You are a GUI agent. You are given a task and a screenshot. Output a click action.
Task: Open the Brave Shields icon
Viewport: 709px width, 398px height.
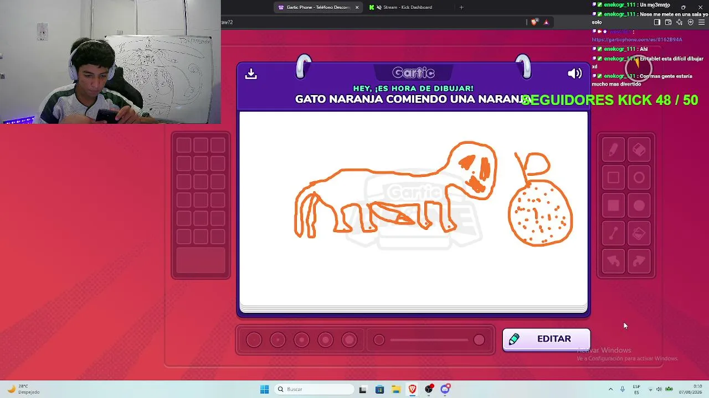coord(534,22)
